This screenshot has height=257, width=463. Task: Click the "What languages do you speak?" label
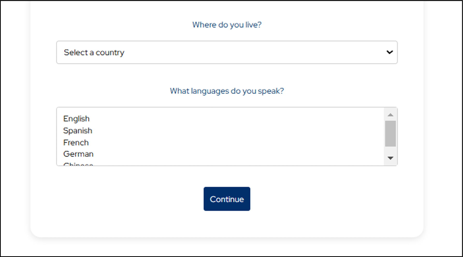(x=227, y=91)
